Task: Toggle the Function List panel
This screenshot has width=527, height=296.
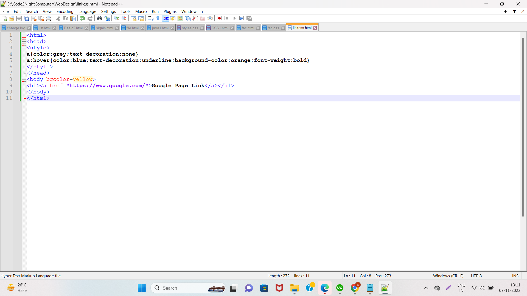Action: (x=195, y=18)
